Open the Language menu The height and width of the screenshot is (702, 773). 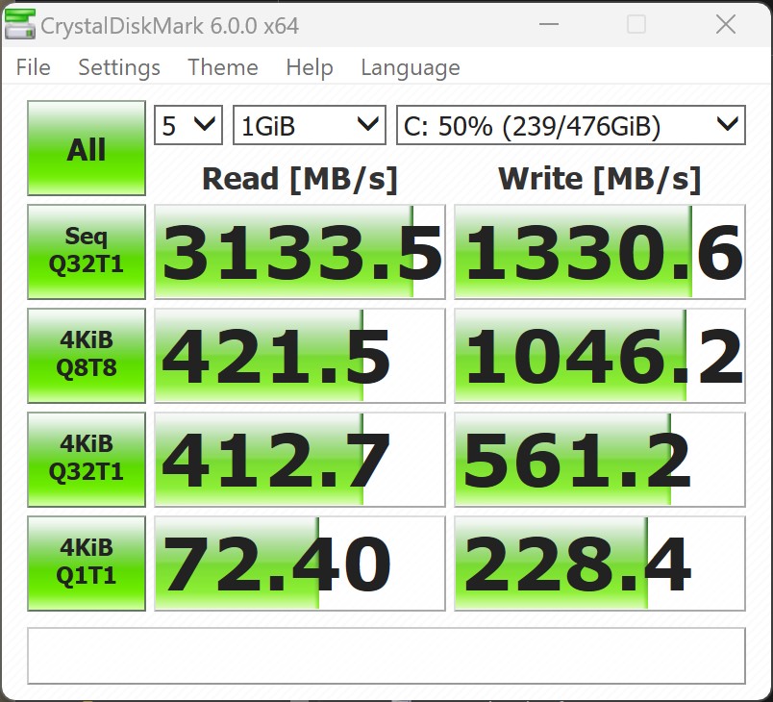[x=411, y=67]
